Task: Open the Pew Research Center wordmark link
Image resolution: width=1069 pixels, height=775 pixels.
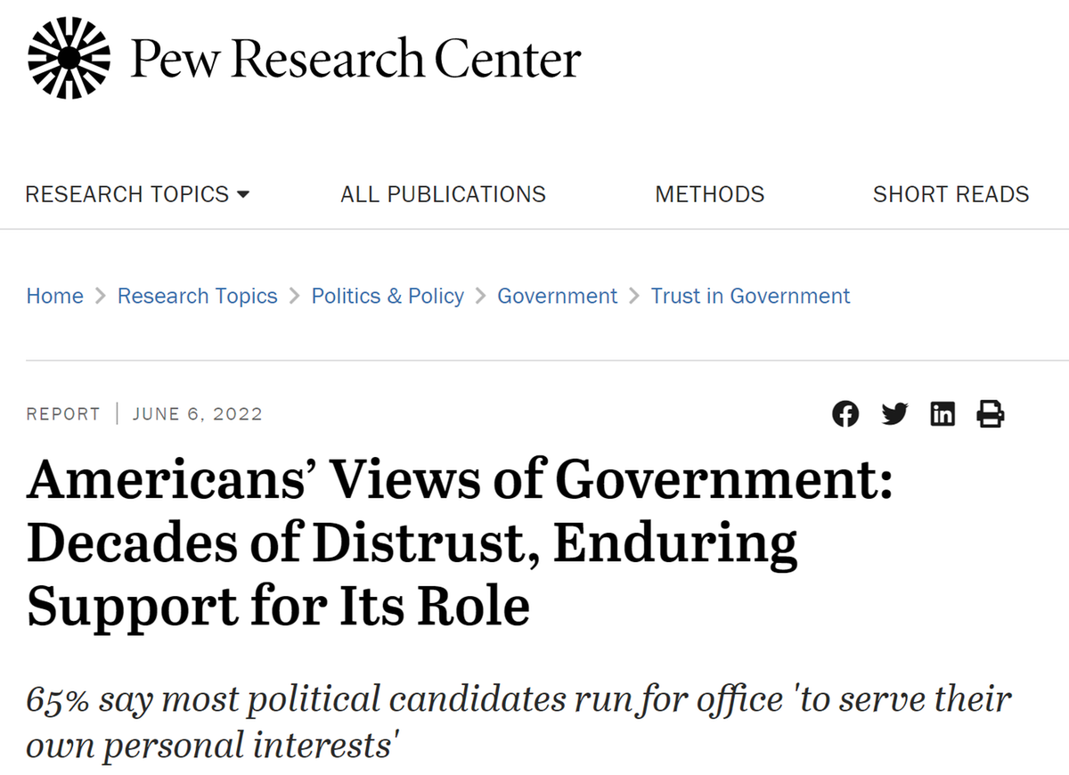Action: 355,60
